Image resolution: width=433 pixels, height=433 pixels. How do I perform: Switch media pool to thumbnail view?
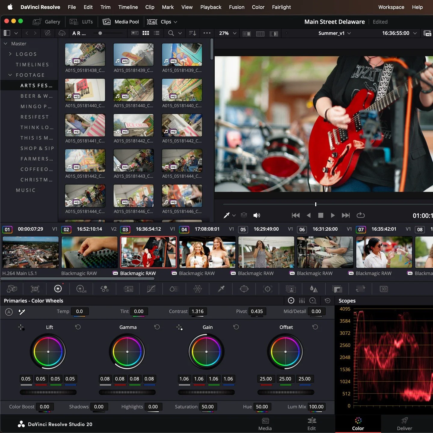click(x=146, y=33)
